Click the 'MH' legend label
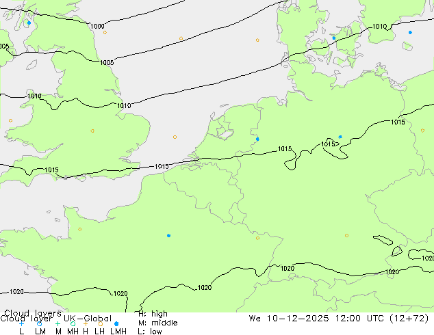434x335 pixels. click(x=73, y=331)
